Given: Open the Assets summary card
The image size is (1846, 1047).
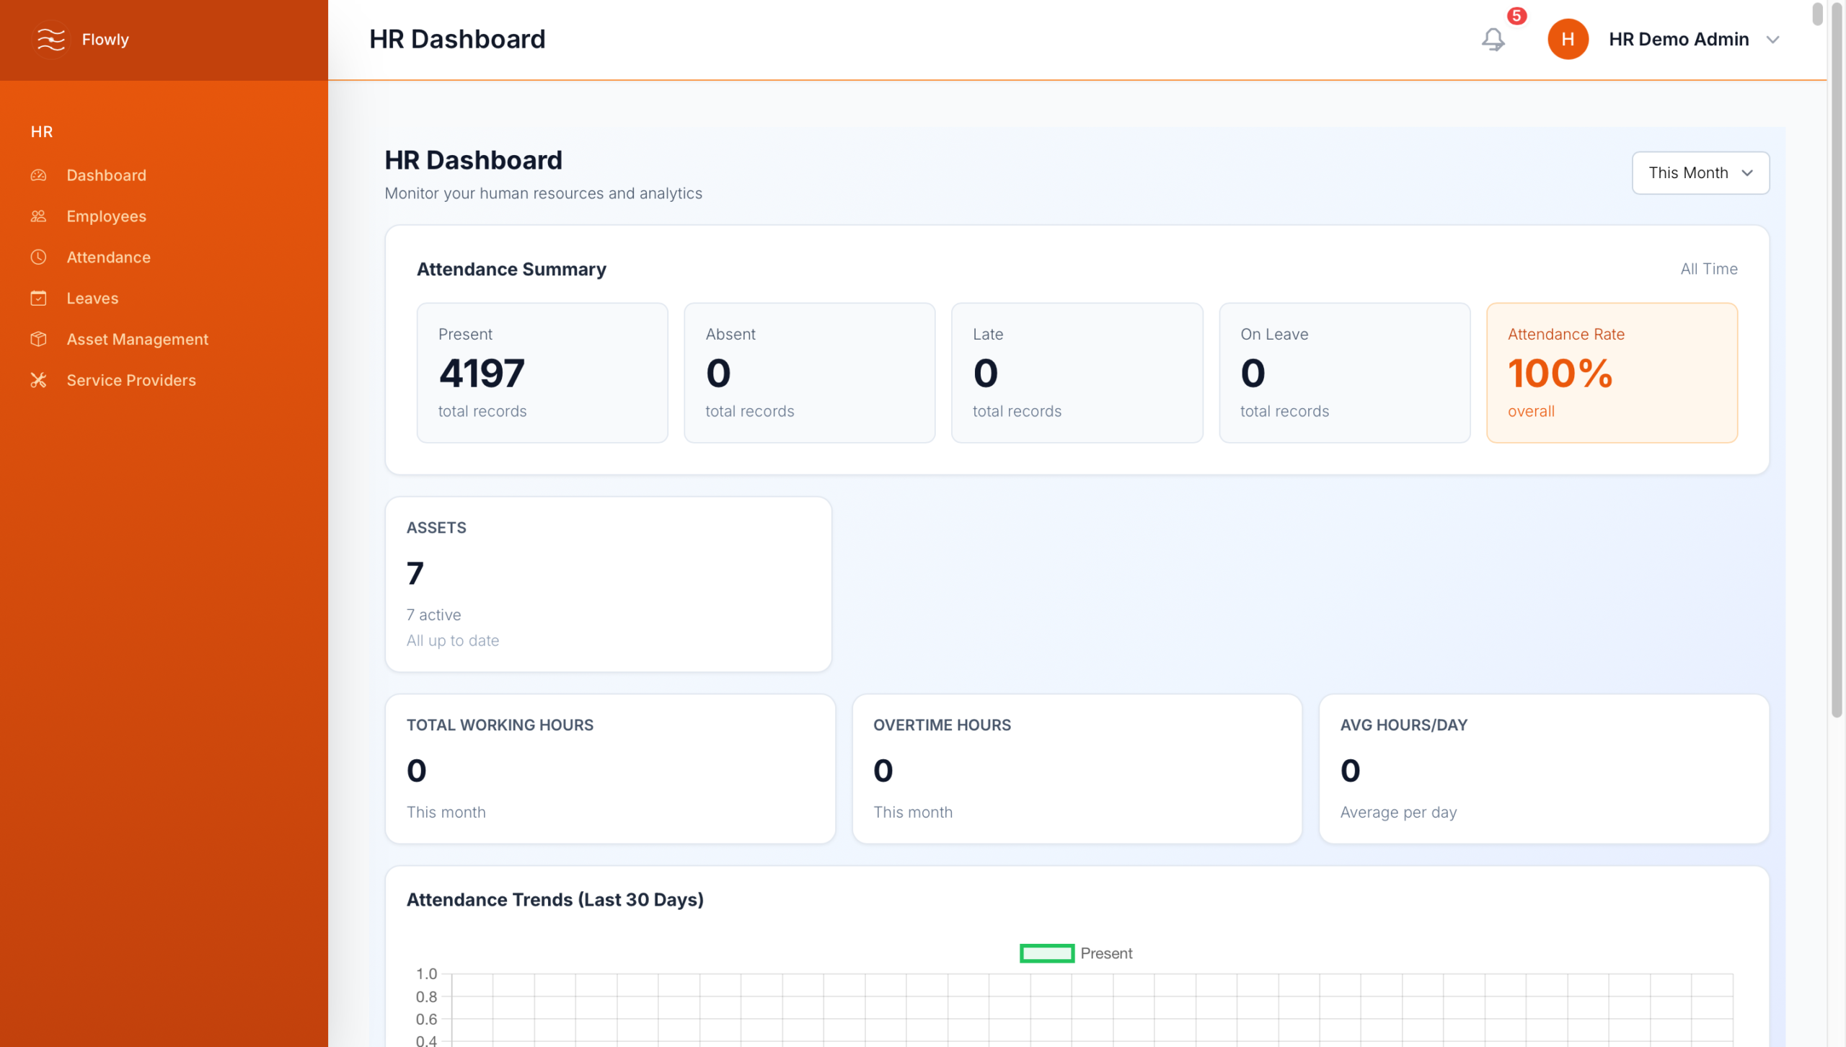Looking at the screenshot, I should tap(608, 584).
